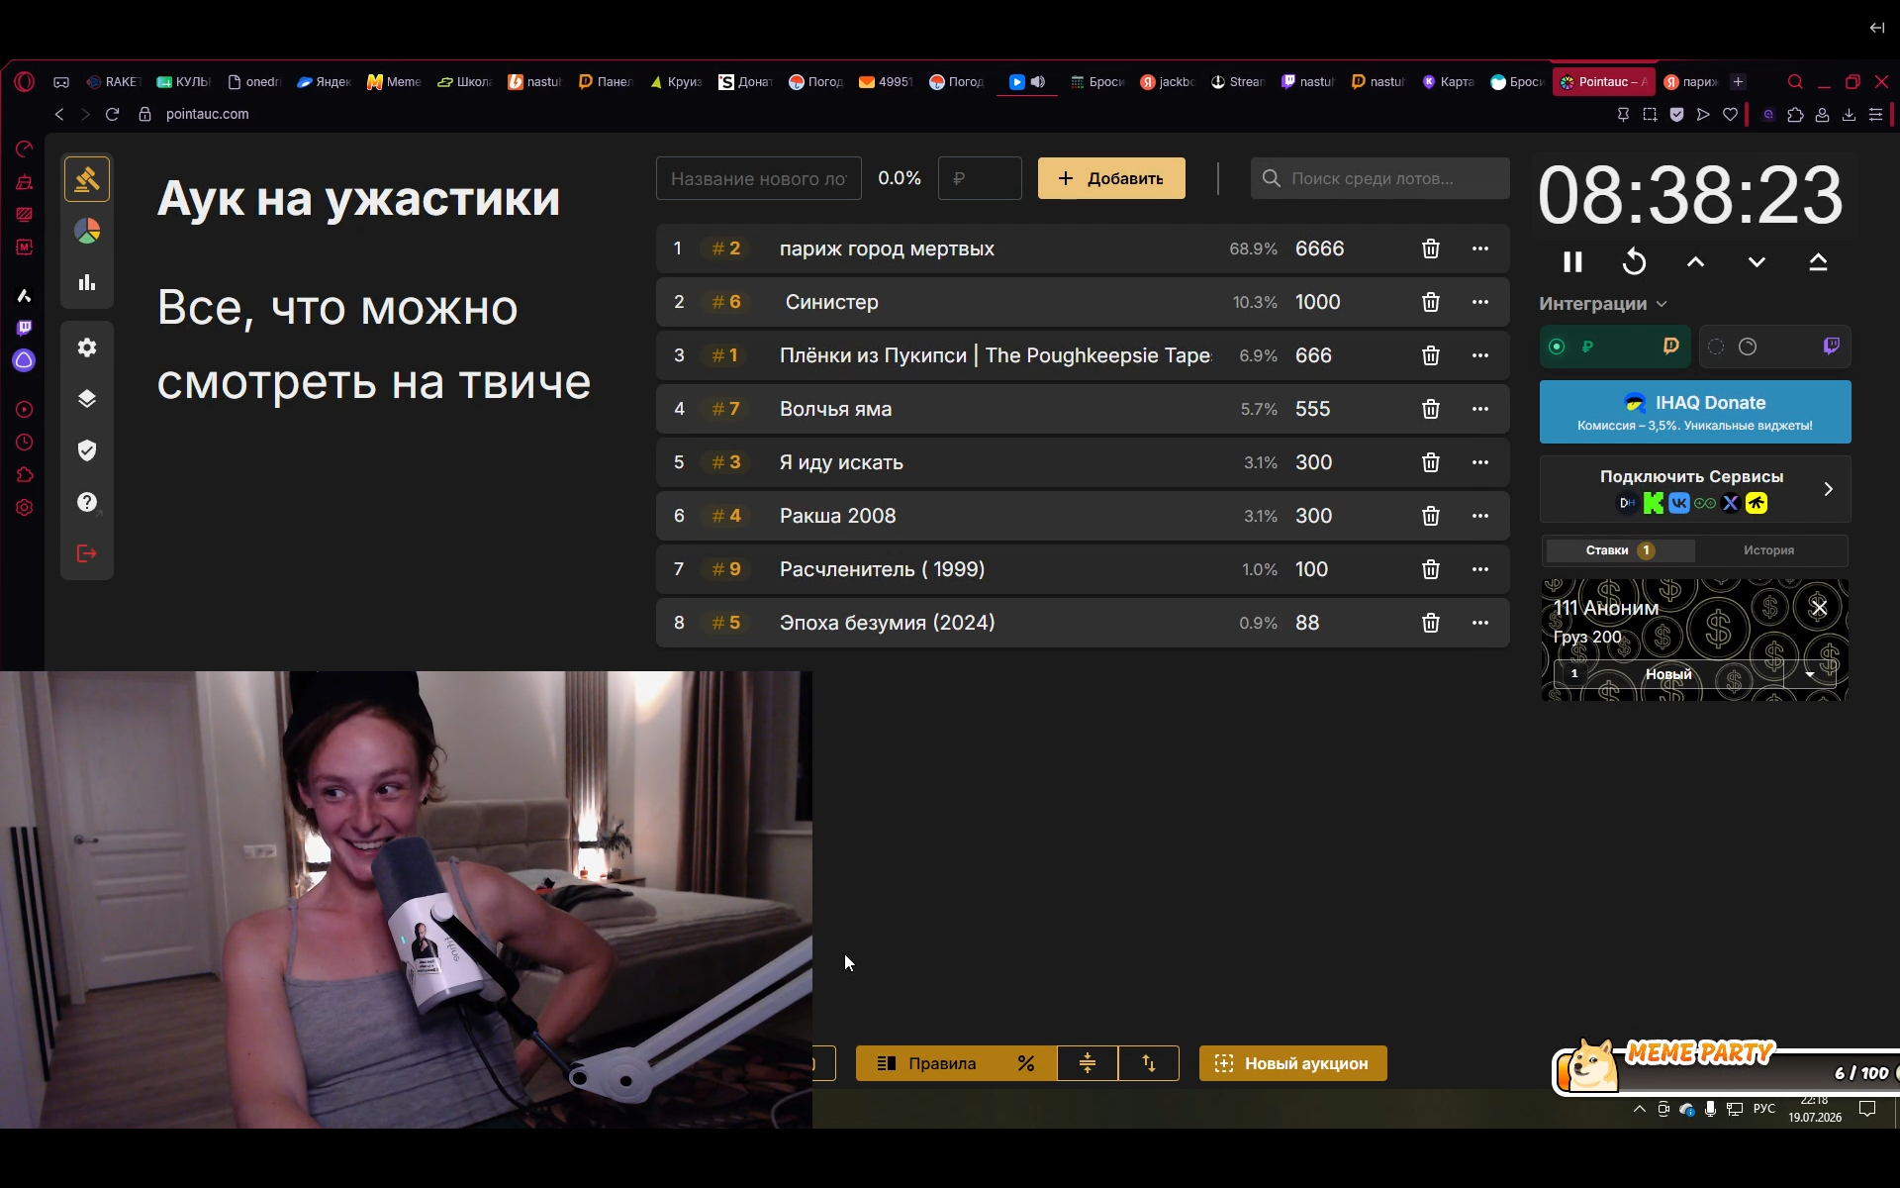The width and height of the screenshot is (1900, 1188).
Task: Switch to the RAKET browser tab
Action: pyautogui.click(x=114, y=82)
